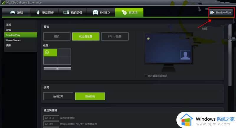
Task: Choose the 状态指示器 overlay button
Action: click(86, 36)
